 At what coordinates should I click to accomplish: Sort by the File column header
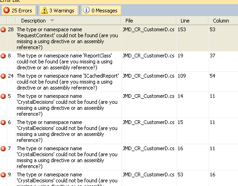click(x=148, y=21)
